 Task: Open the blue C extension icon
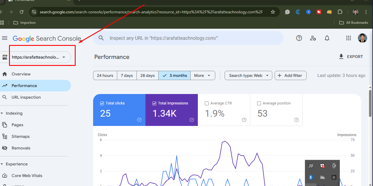(298, 12)
